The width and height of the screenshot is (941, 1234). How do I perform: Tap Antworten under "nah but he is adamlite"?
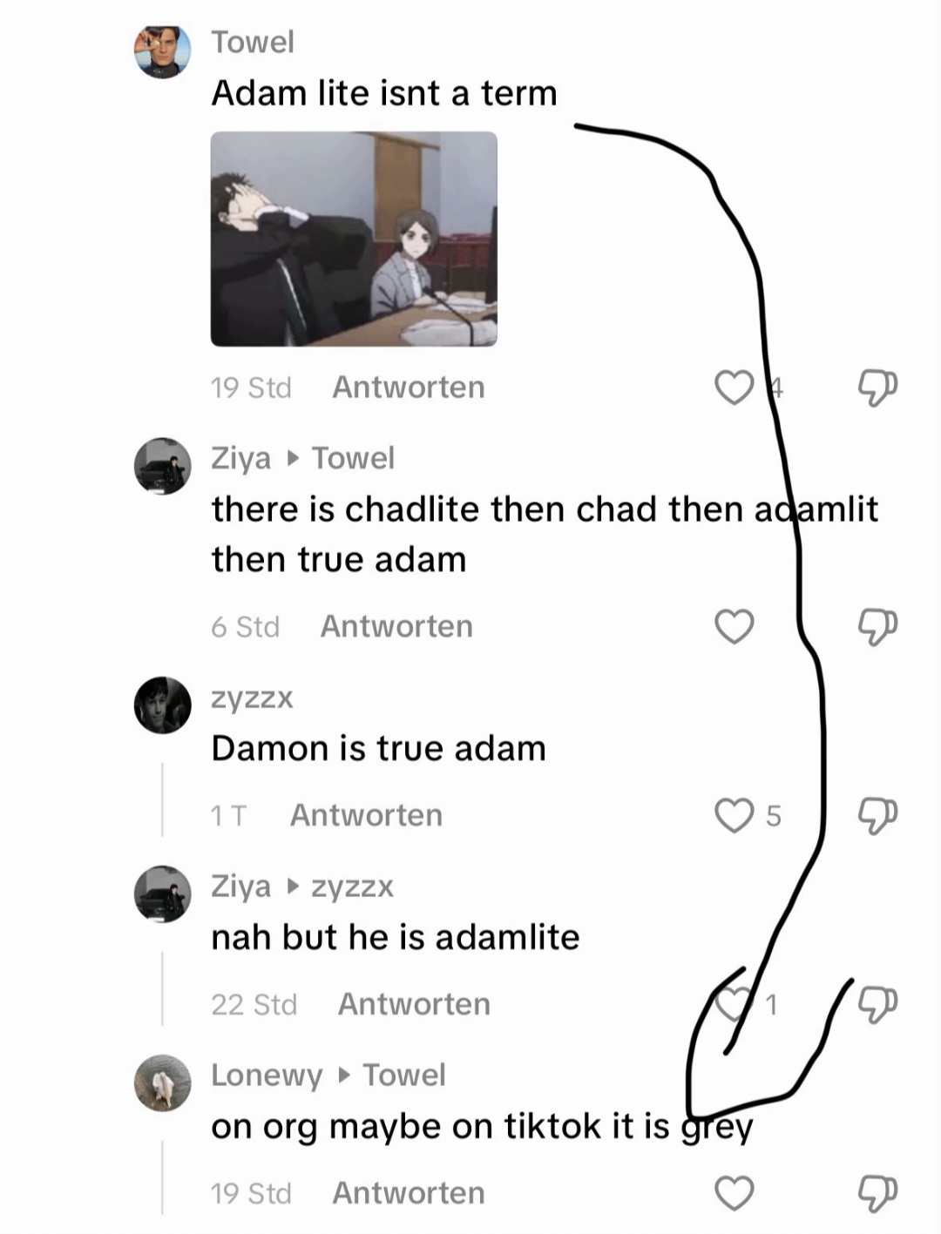point(414,1004)
